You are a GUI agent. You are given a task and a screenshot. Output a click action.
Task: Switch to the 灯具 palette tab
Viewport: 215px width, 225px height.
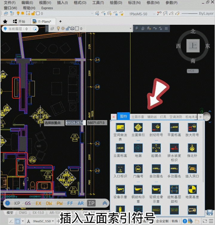(163, 117)
